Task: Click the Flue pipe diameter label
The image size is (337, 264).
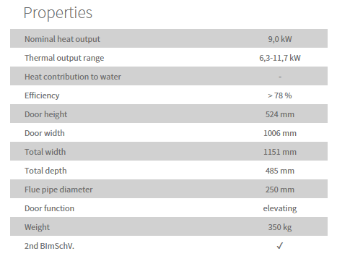Action: (x=58, y=190)
